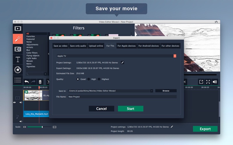Click zoom in timeline scale icon
Screen dimensions: 233x145
(x=54, y=127)
